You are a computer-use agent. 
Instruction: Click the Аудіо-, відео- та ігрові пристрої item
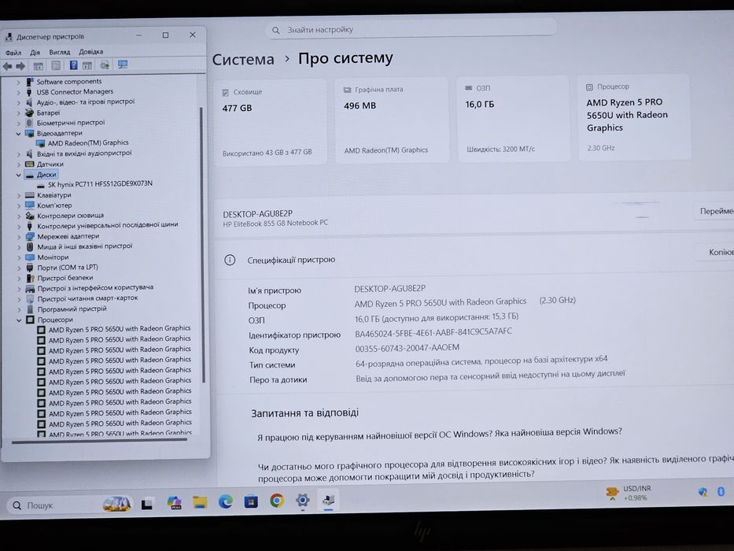pyautogui.click(x=85, y=102)
